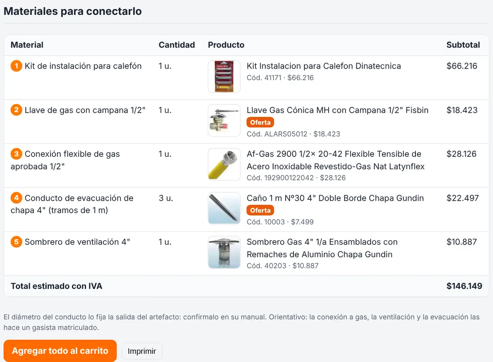Open Llave Gas Cónica MH con Campana product

(337, 110)
